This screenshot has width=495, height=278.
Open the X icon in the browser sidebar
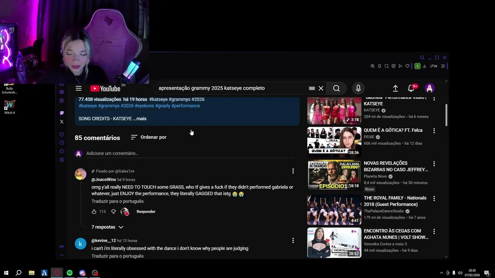(62, 122)
